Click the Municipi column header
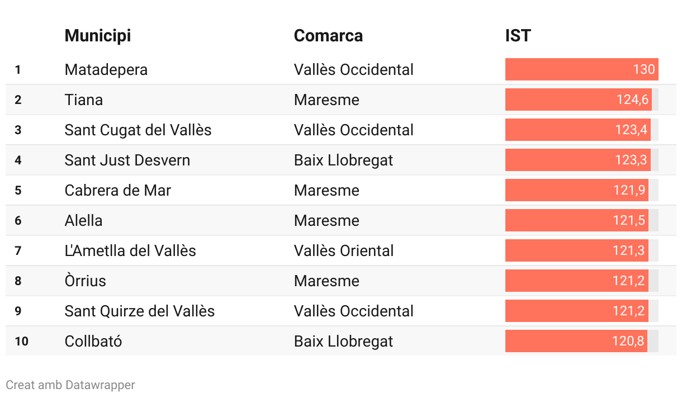The height and width of the screenshot is (398, 682). [x=98, y=36]
